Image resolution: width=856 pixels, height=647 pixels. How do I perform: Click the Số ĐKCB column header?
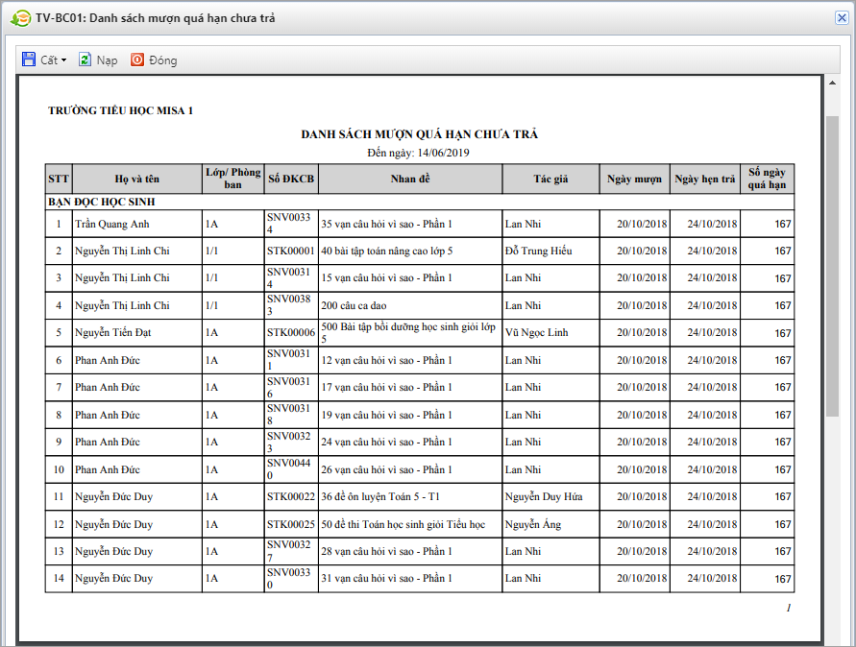point(291,179)
